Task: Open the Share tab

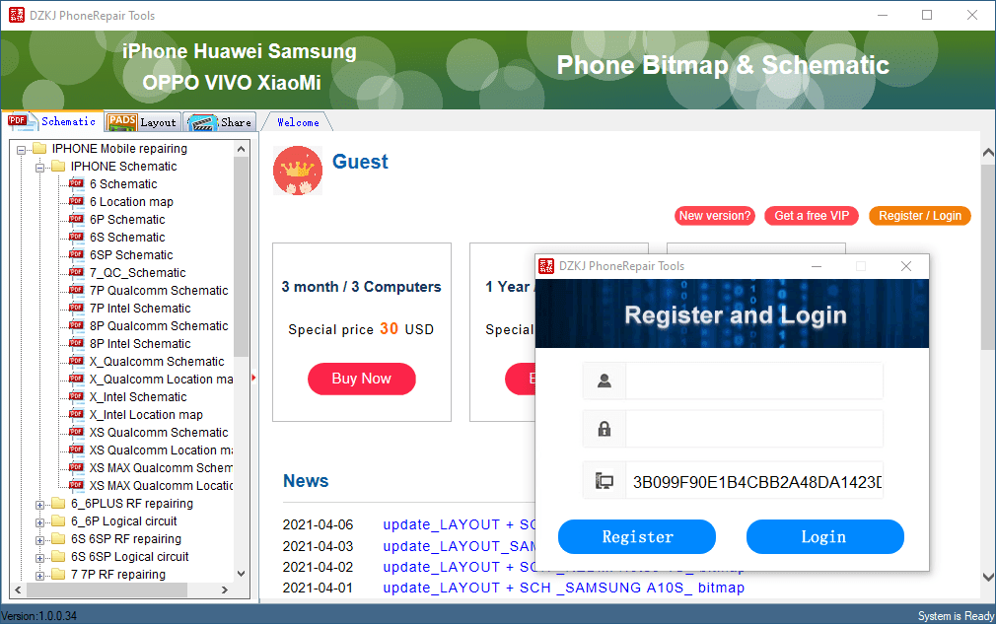Action: tap(220, 122)
